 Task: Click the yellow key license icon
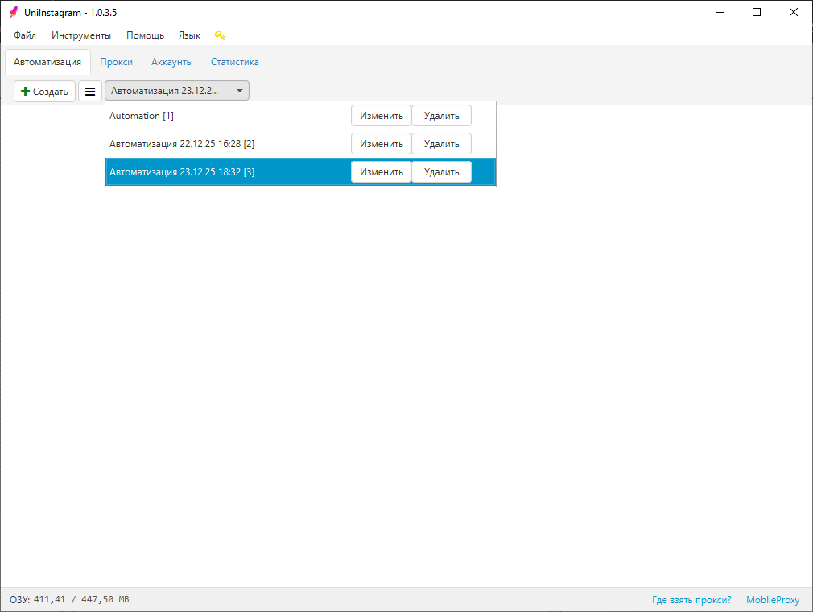point(220,35)
